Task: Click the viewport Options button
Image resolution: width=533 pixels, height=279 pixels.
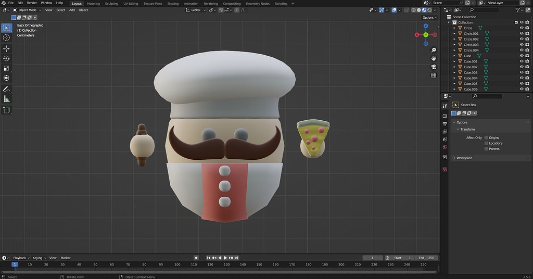Action: tap(429, 17)
